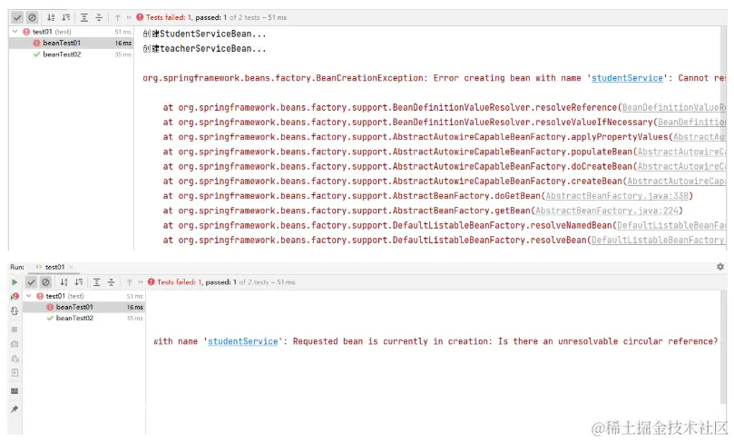Collapse all tests in the upper test toolbar

coord(99,17)
